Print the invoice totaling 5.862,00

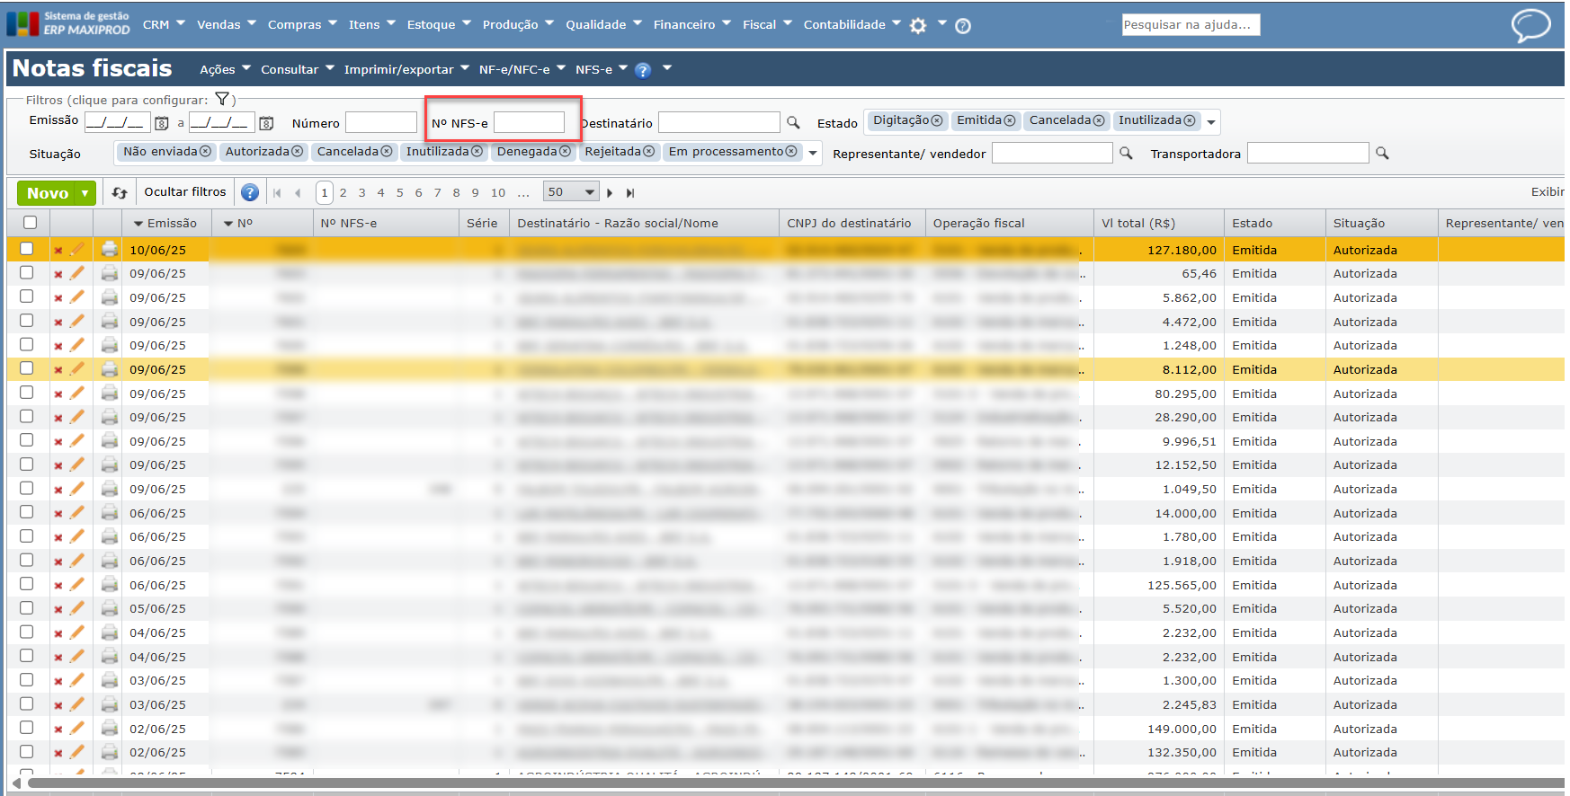(110, 297)
